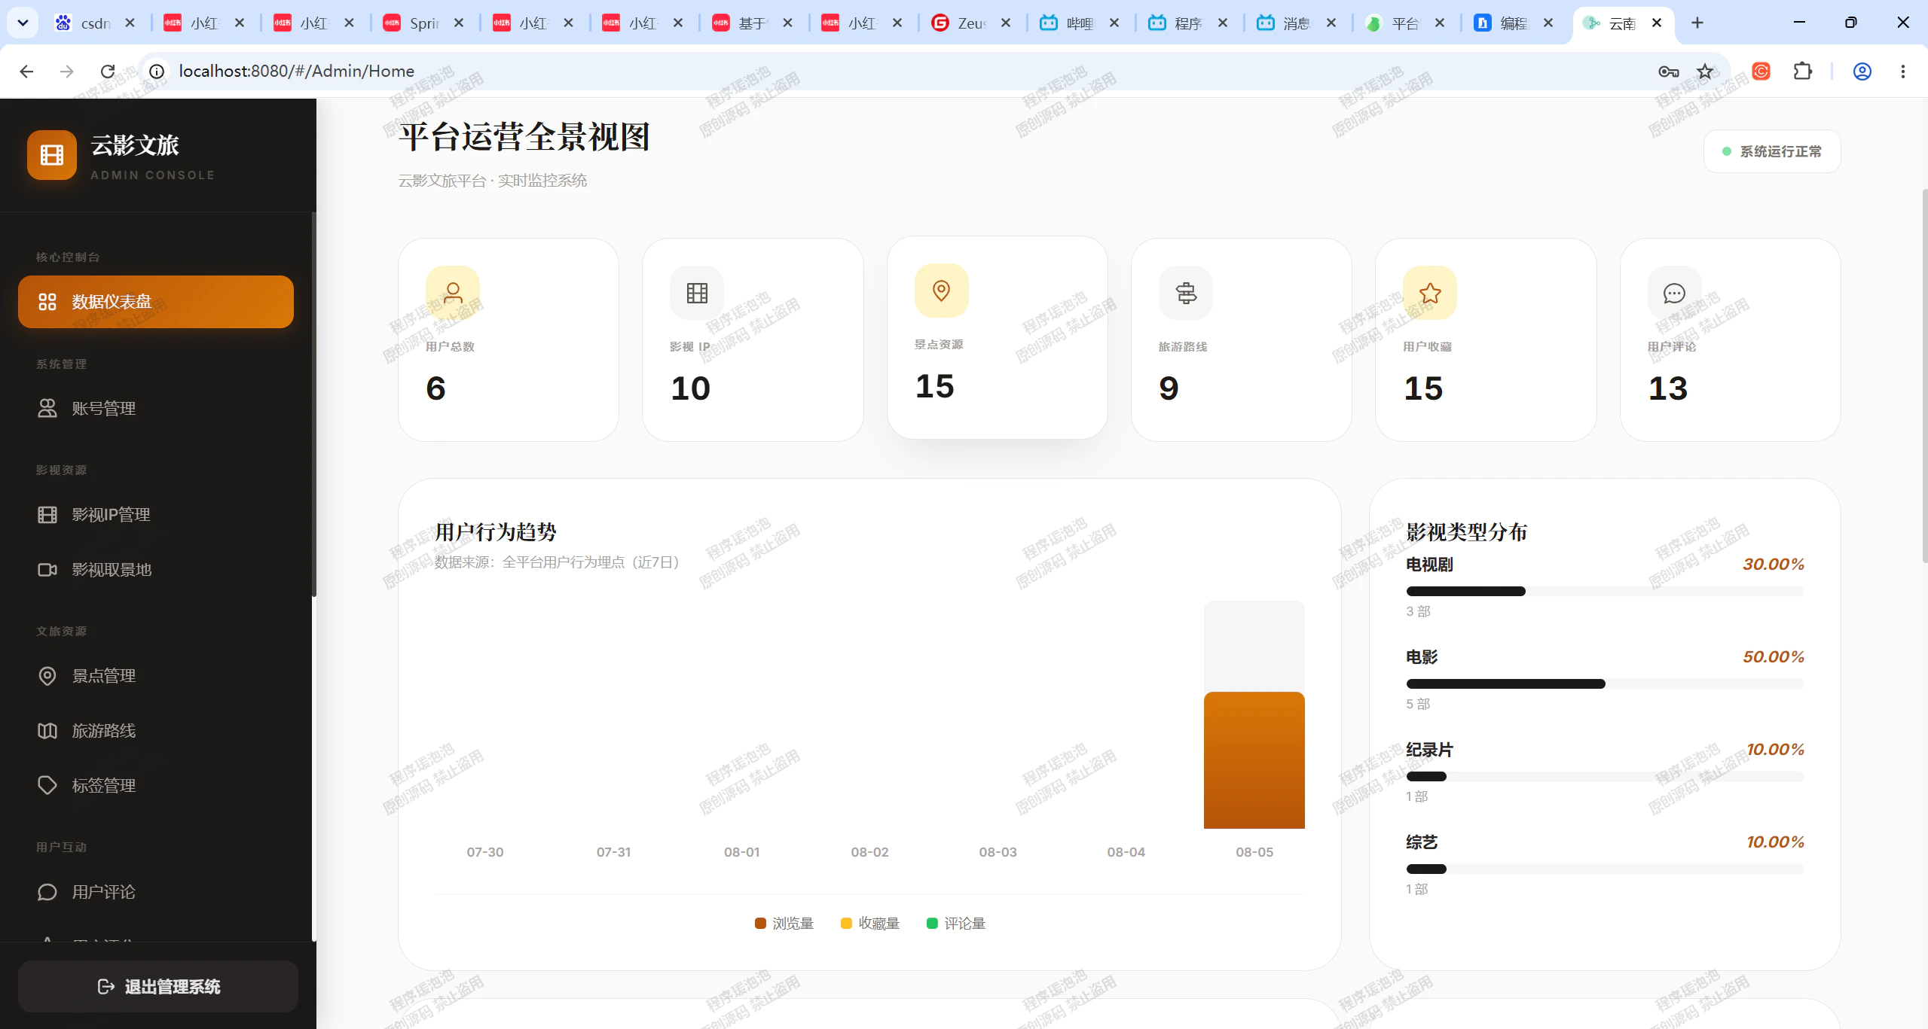
Task: Click the browser back arrow
Action: pos(26,72)
